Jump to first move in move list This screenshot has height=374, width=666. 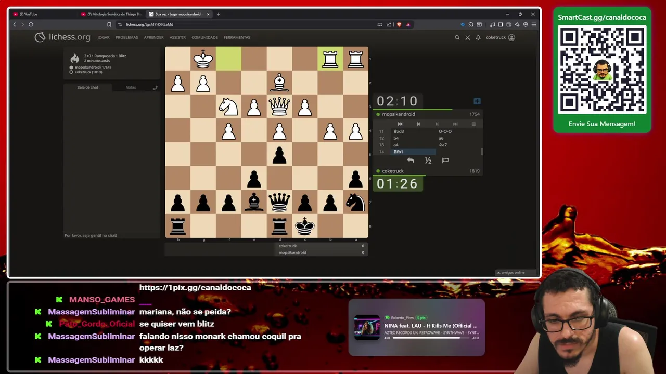pos(400,124)
